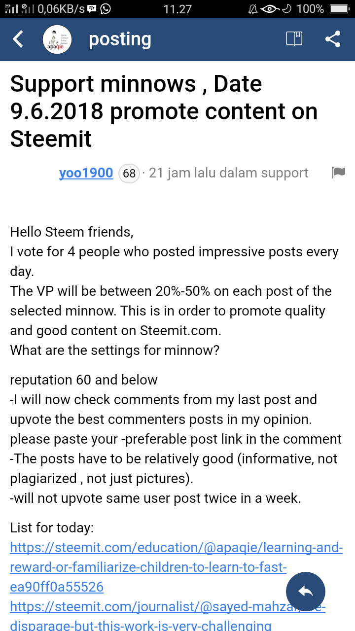Image resolution: width=355 pixels, height=631 pixels.
Task: Open the apaqie education post link
Action: 148,567
